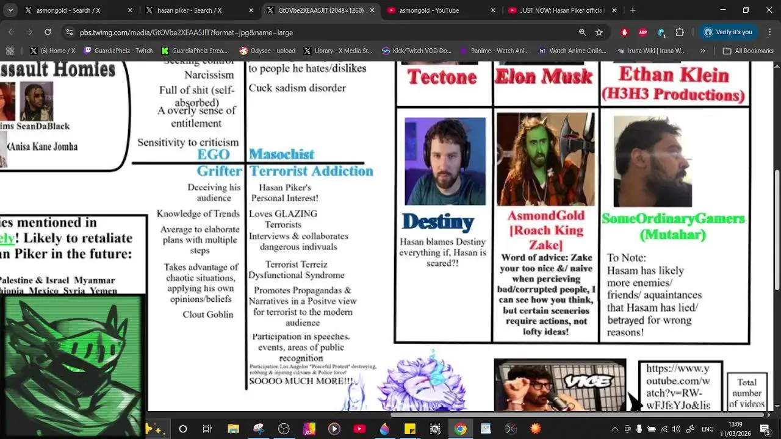Open the GuardiaPheiz Strea... Kick bookmark
Screen dimensions: 781x439
tap(195, 51)
